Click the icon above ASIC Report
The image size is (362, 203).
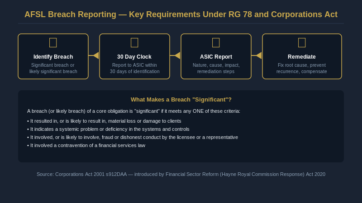click(216, 43)
